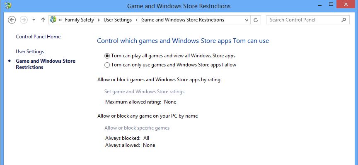
Task: Open the recent locations dropdown arrow
Action: [34, 20]
